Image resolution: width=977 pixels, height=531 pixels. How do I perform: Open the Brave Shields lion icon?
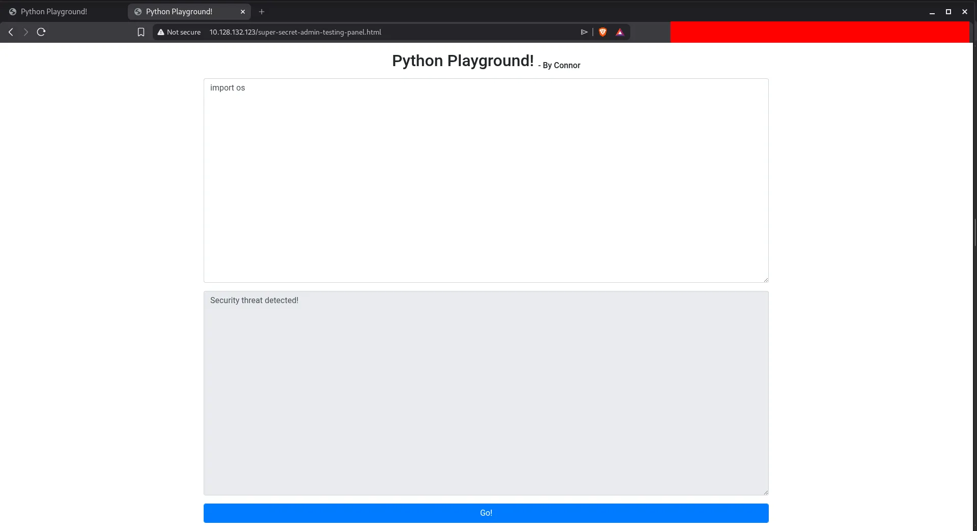coord(603,32)
